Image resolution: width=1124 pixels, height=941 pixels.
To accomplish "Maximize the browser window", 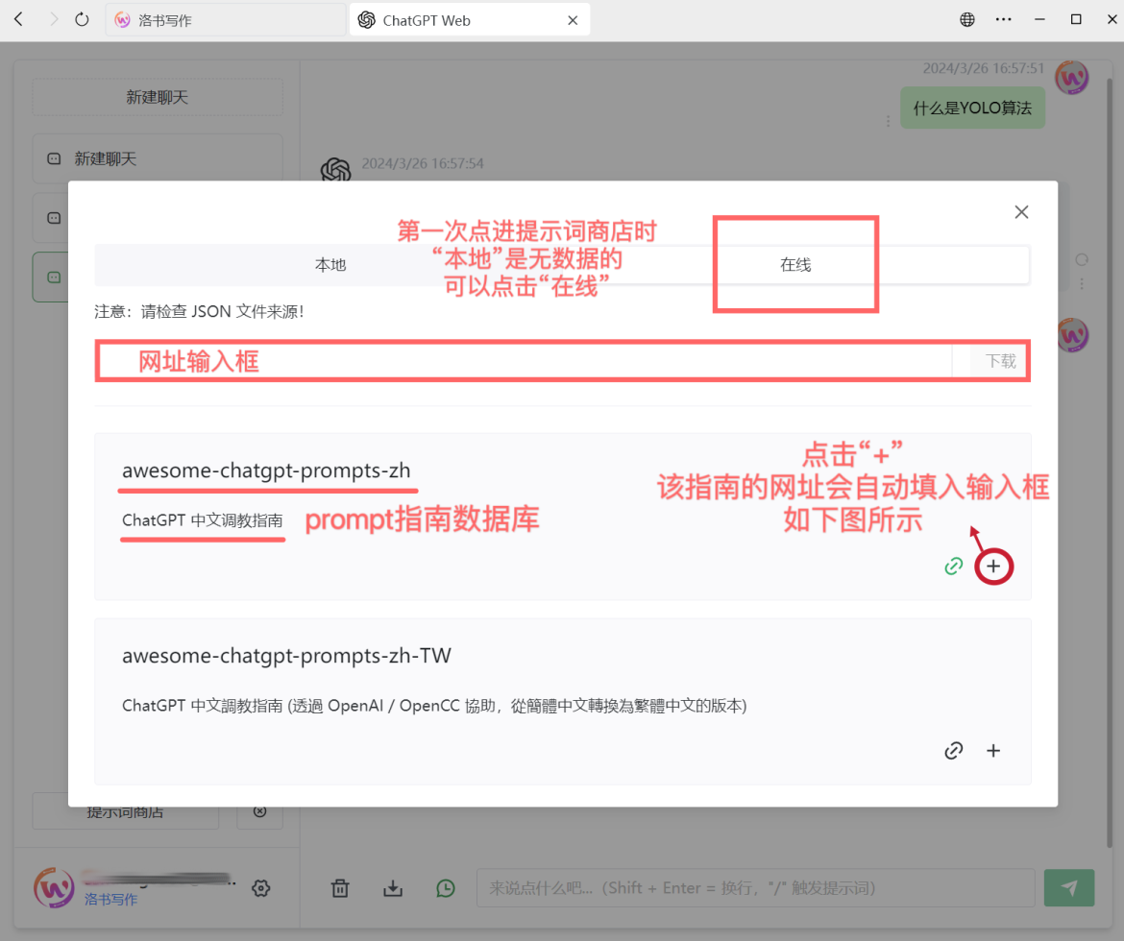I will [x=1076, y=19].
